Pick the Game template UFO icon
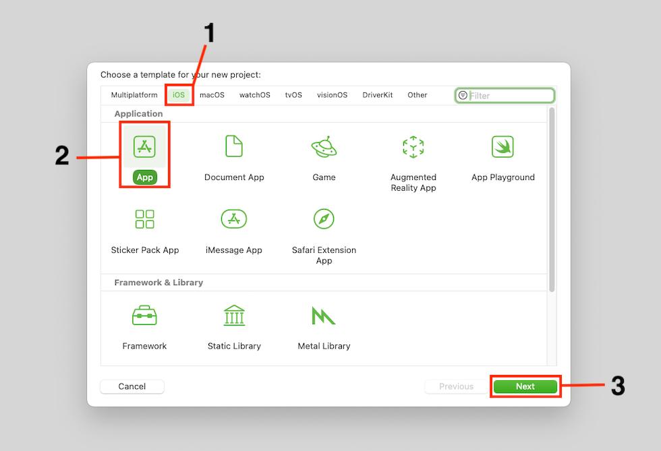The width and height of the screenshot is (661, 451). click(x=324, y=147)
